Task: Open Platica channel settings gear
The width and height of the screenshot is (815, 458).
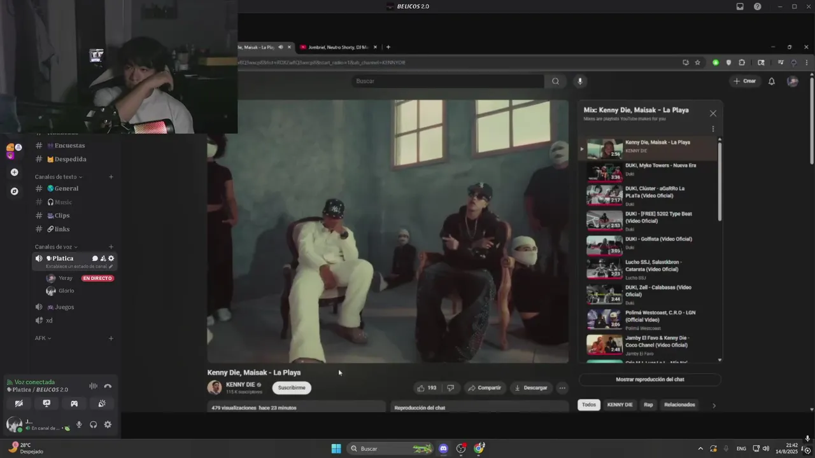Action: click(111, 258)
